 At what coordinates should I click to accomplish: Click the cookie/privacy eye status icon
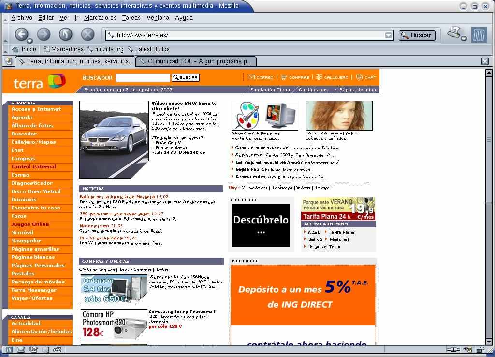pos(467,350)
